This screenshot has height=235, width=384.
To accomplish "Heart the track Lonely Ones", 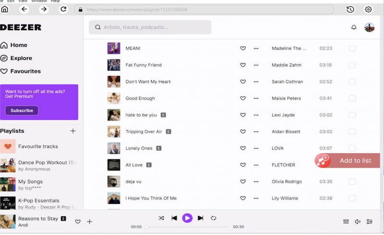I will (x=243, y=148).
